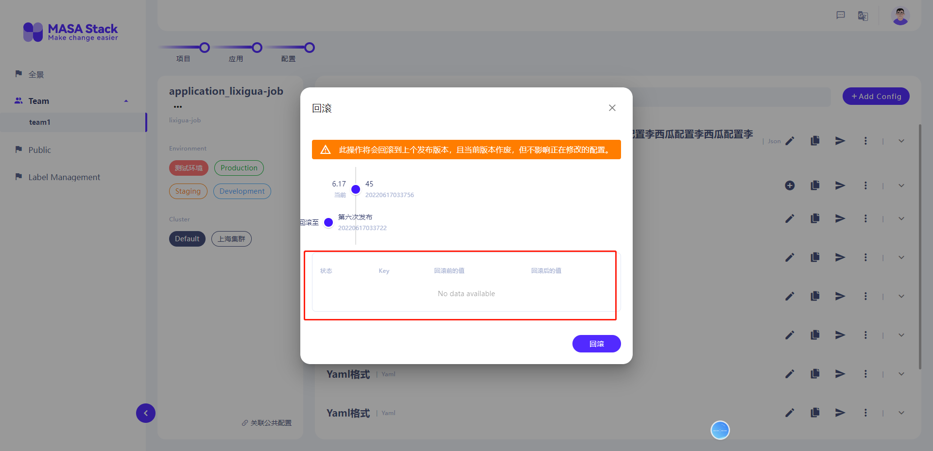933x451 pixels.
Task: Select the Development environment chip
Action: click(242, 191)
